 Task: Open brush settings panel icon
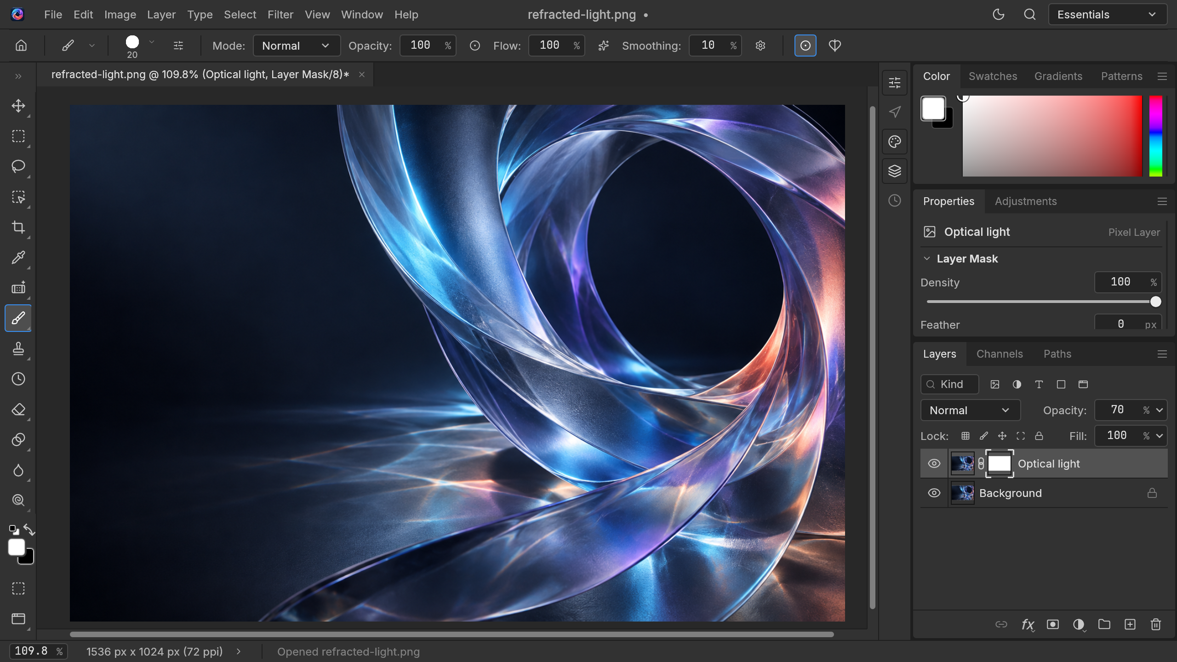(x=178, y=46)
